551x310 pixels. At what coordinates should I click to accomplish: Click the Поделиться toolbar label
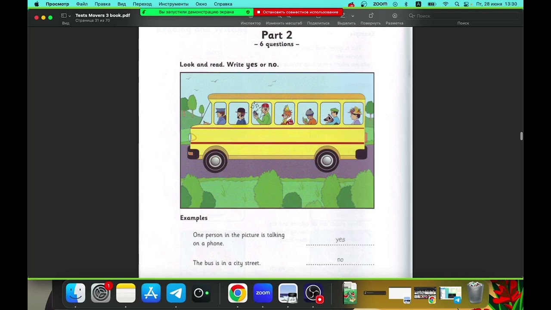tap(318, 23)
